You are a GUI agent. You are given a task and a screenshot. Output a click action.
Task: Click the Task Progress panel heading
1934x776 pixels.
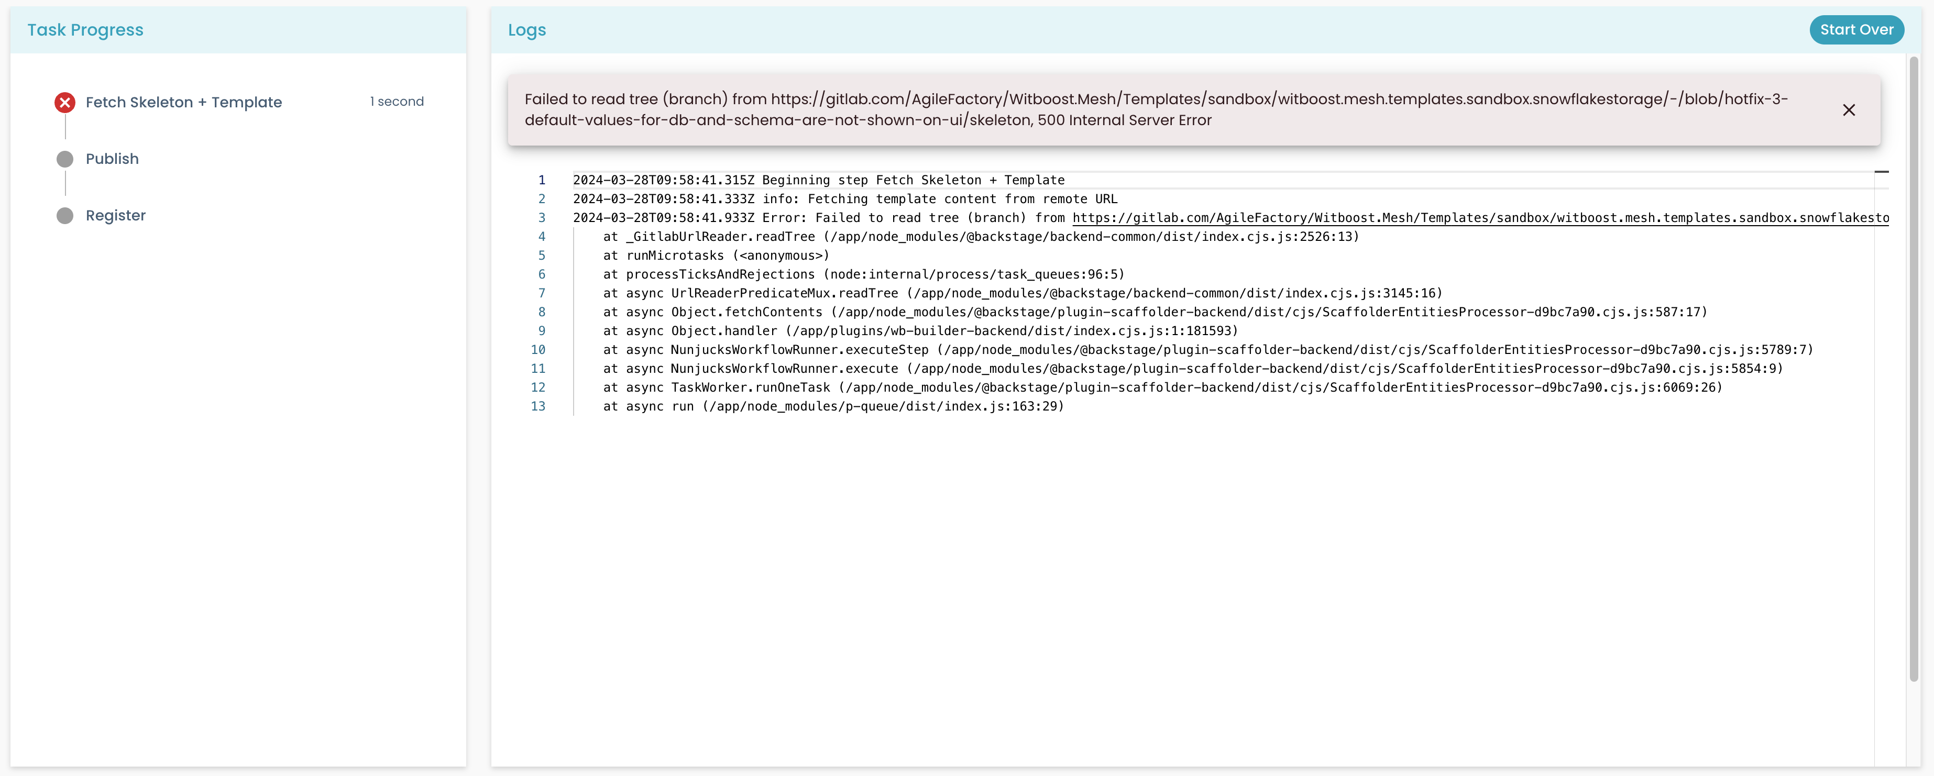[85, 30]
